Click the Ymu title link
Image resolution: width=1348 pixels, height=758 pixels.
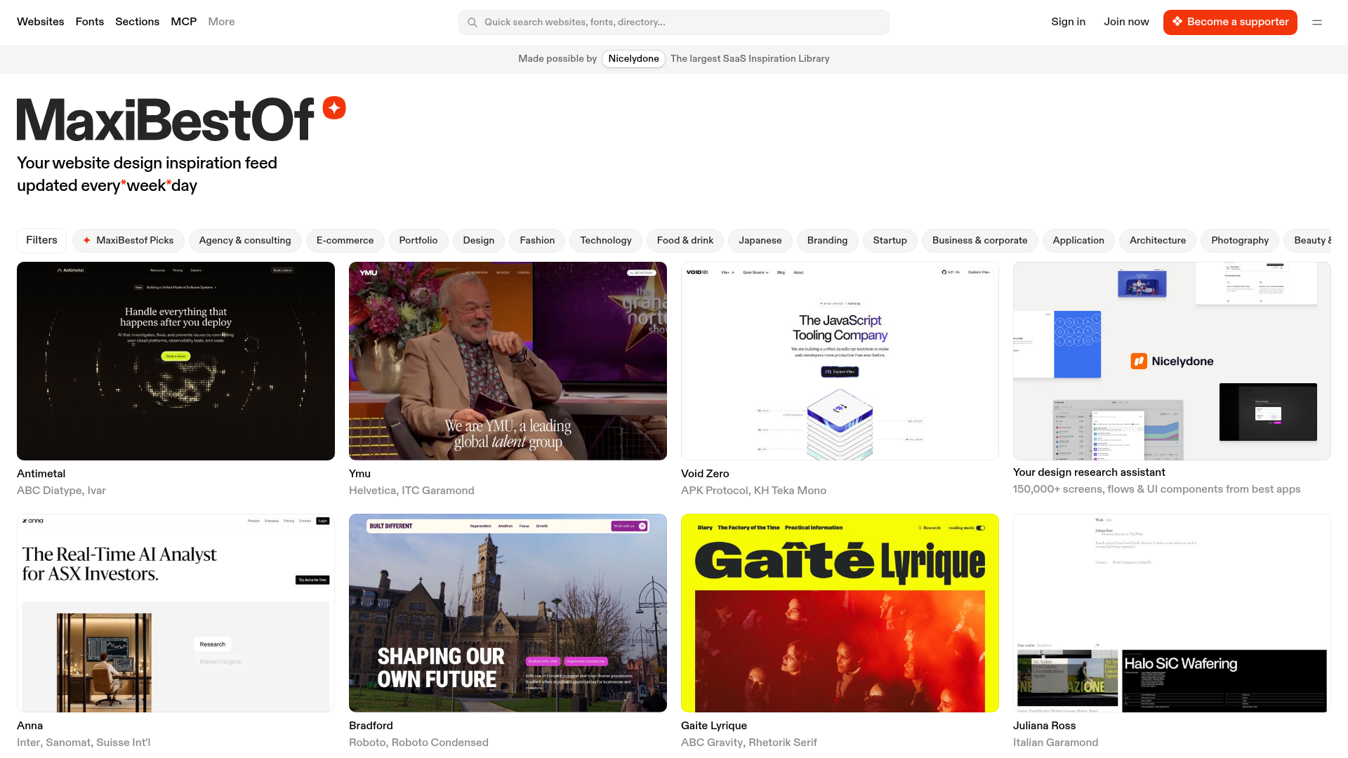(359, 474)
